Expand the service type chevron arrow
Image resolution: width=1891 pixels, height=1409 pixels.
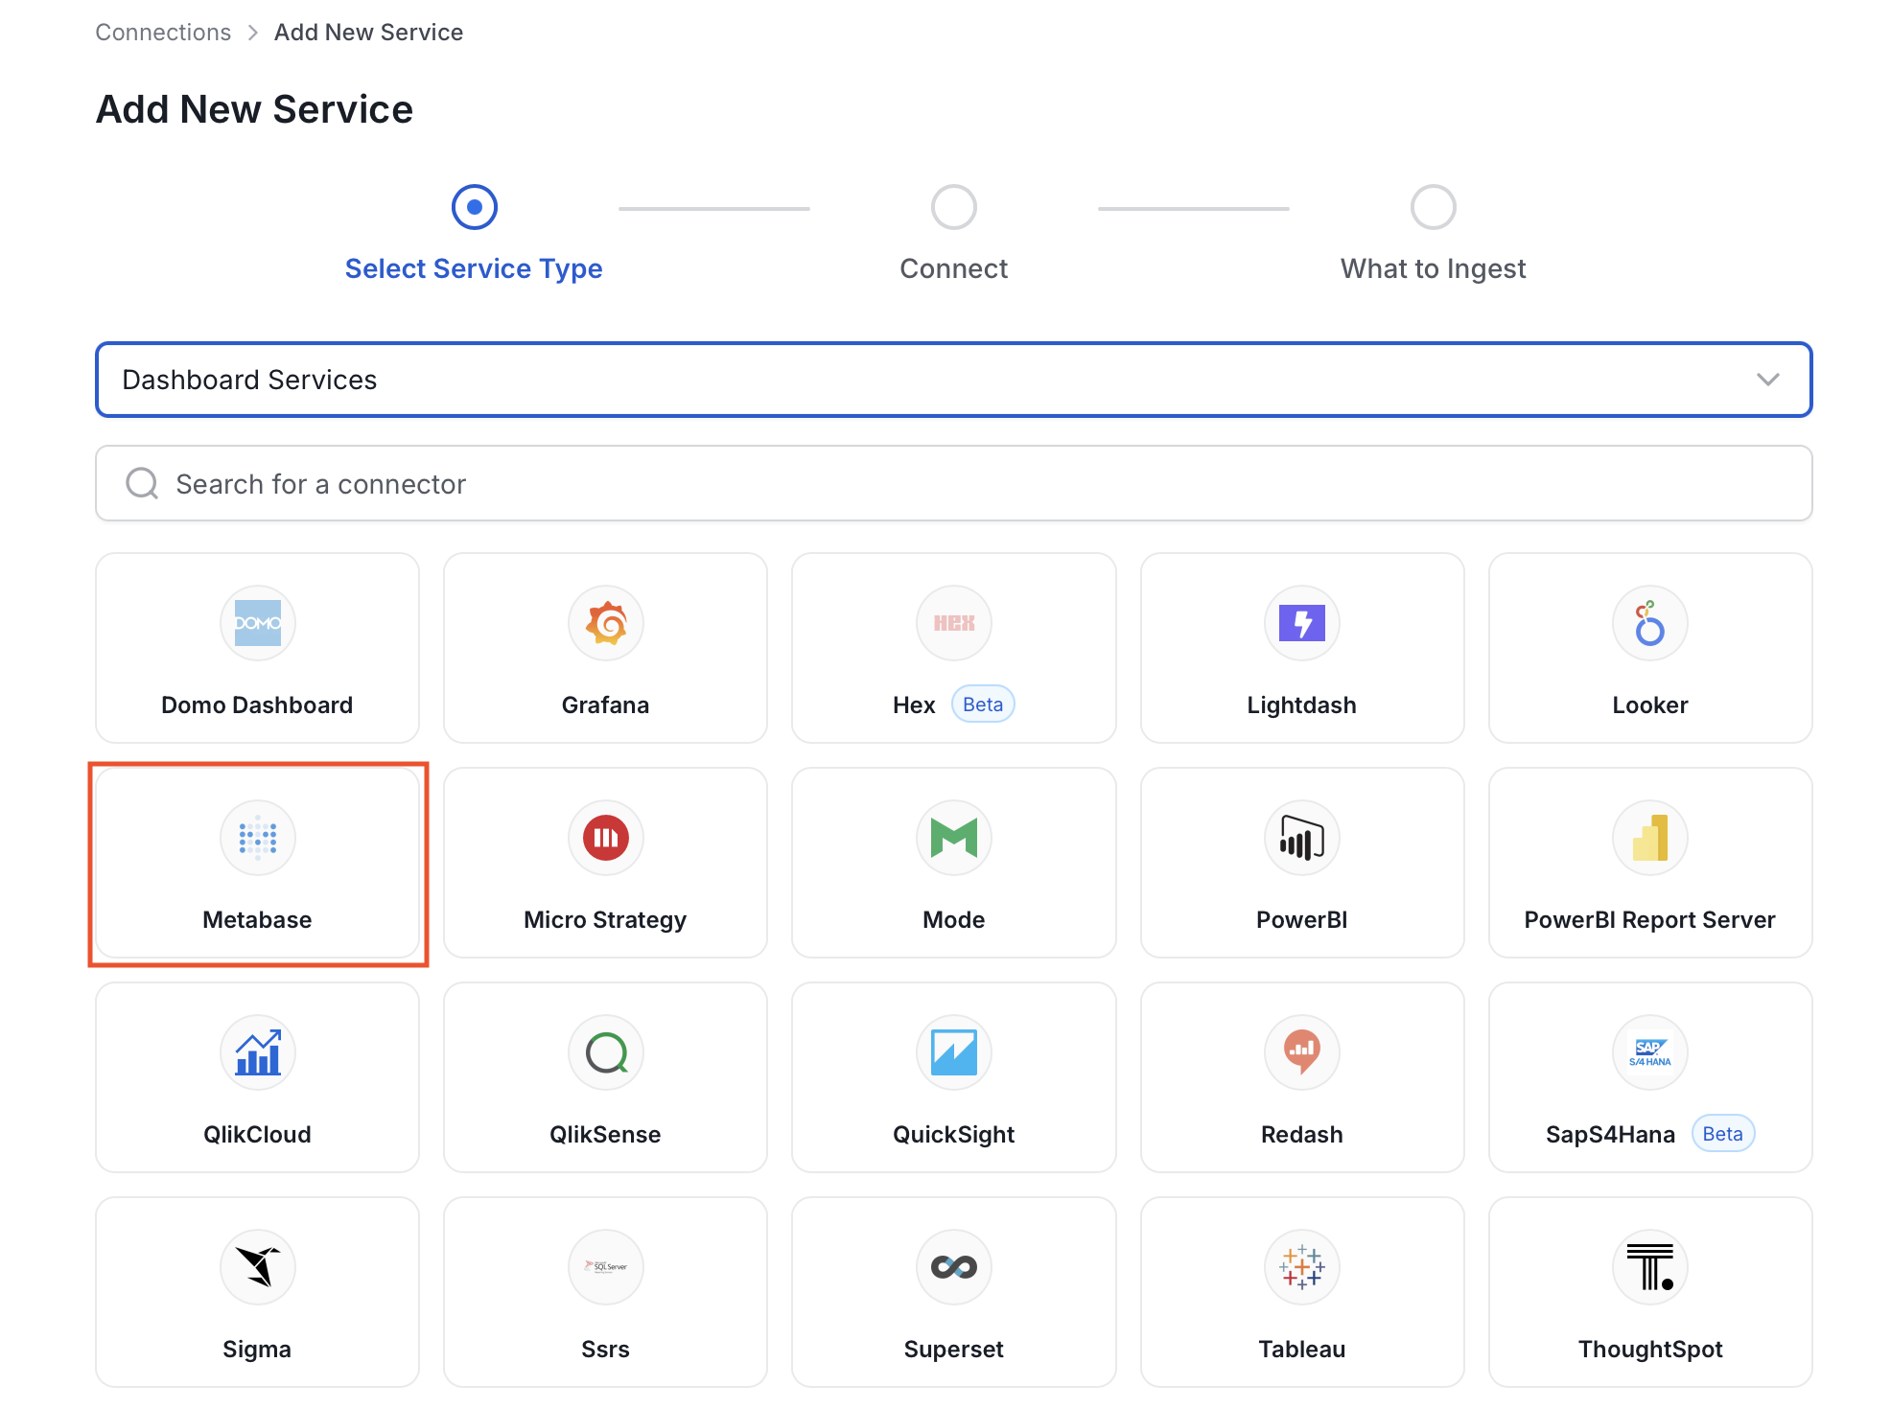[x=1767, y=380]
